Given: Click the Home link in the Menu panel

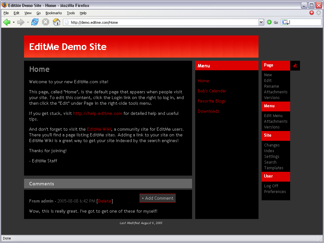Looking at the screenshot, I should point(203,81).
